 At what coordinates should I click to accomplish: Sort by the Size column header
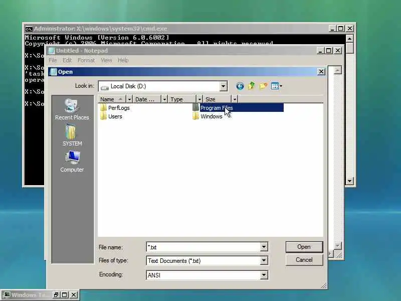pyautogui.click(x=217, y=99)
